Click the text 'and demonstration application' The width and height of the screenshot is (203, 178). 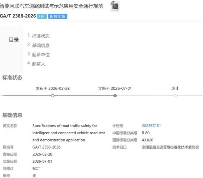pyautogui.click(x=59, y=140)
